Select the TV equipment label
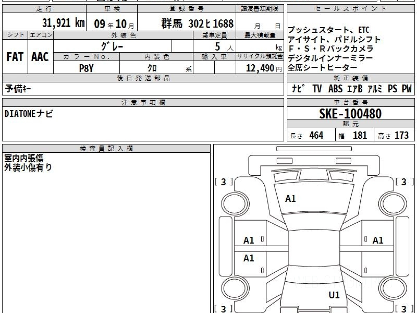This screenshot has height=313, width=417. click(x=317, y=89)
